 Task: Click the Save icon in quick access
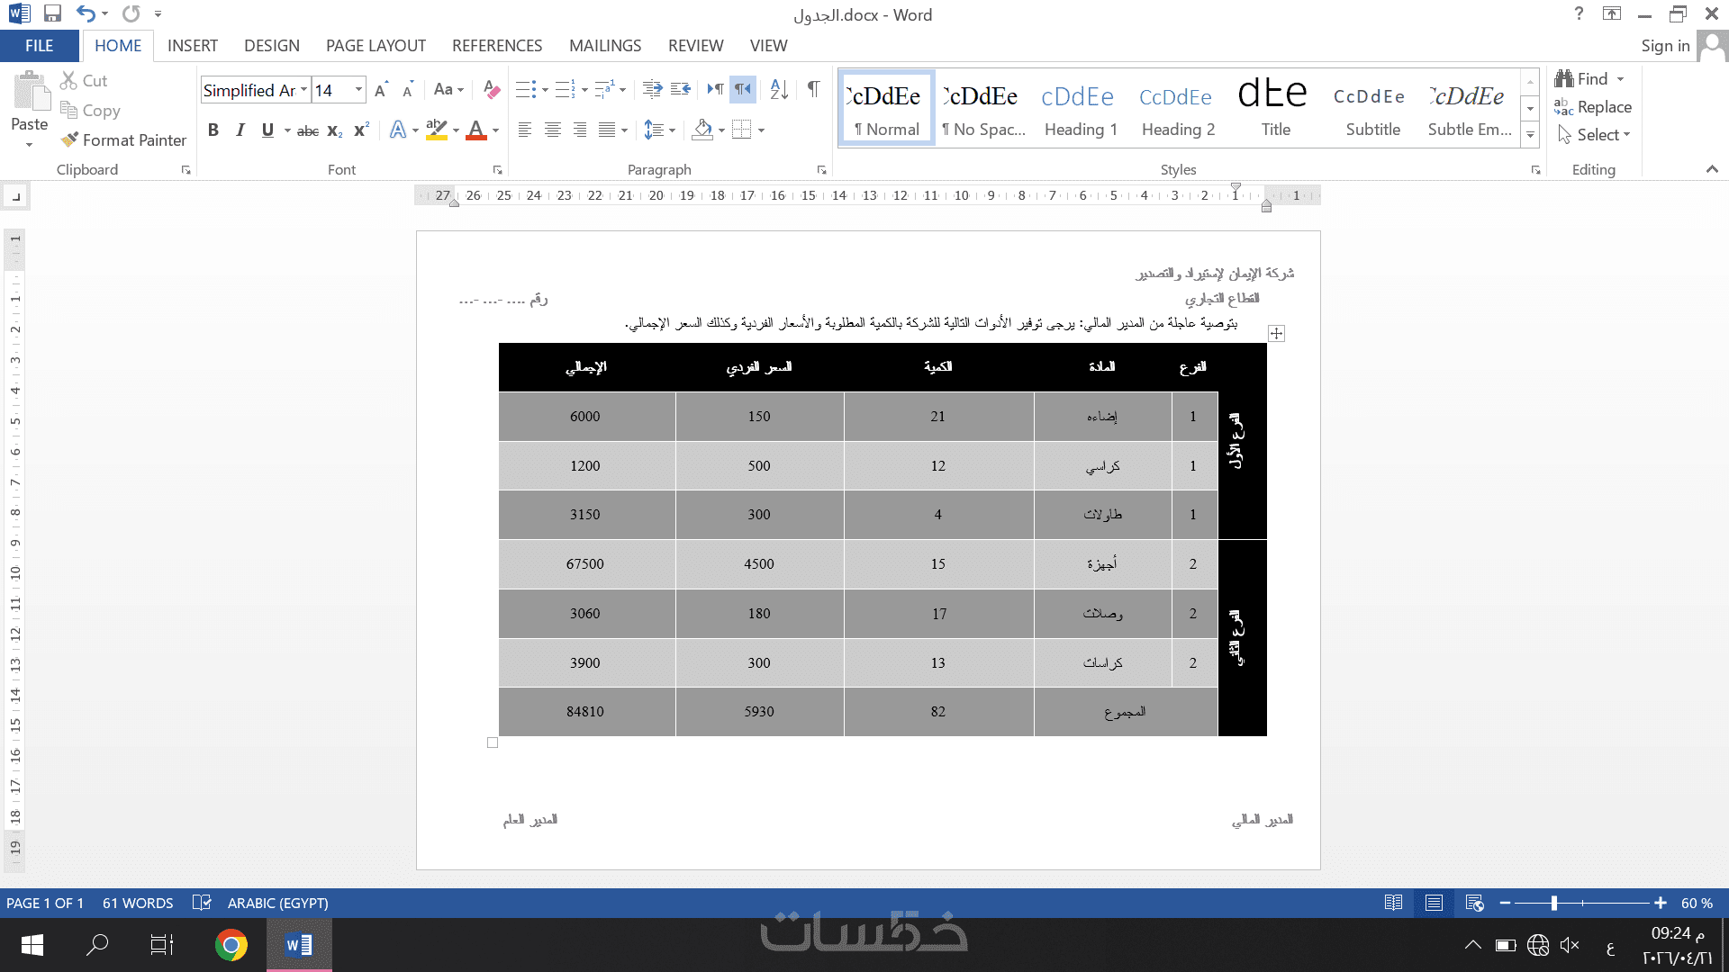pos(52,13)
